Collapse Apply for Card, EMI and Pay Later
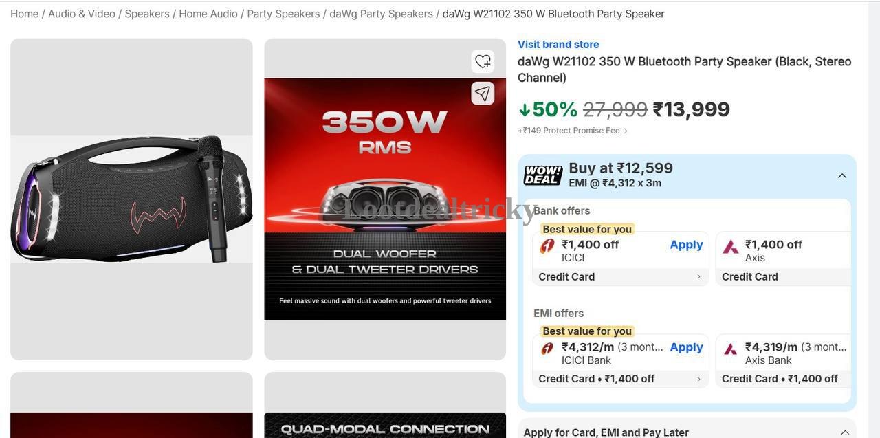This screenshot has height=438, width=880. [x=845, y=432]
